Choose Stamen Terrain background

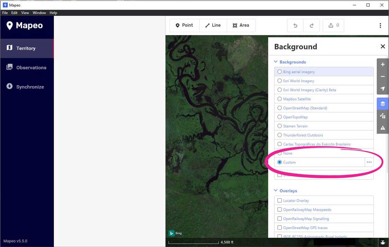[324, 126]
